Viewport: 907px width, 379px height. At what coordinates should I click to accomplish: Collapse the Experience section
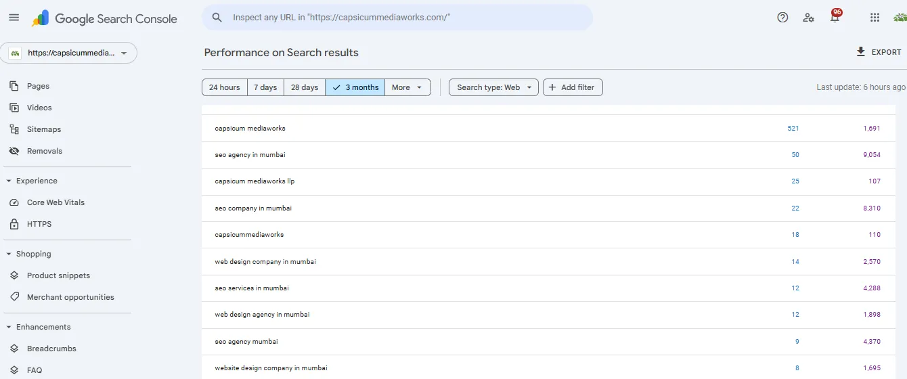pyautogui.click(x=9, y=181)
